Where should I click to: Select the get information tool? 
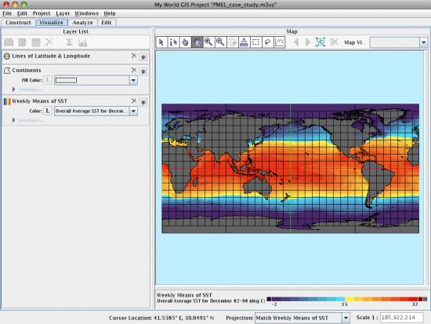tap(173, 42)
